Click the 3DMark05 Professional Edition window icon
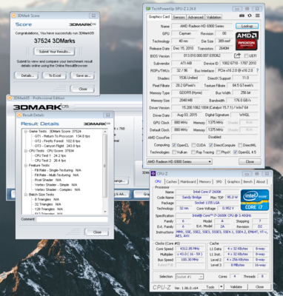 tap(10, 98)
